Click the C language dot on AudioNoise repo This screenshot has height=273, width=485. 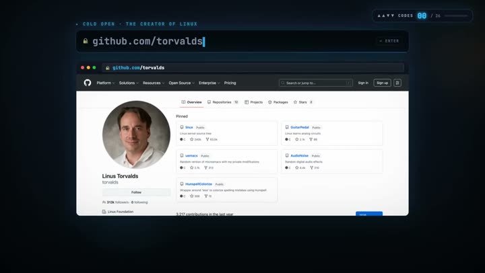[x=288, y=167]
